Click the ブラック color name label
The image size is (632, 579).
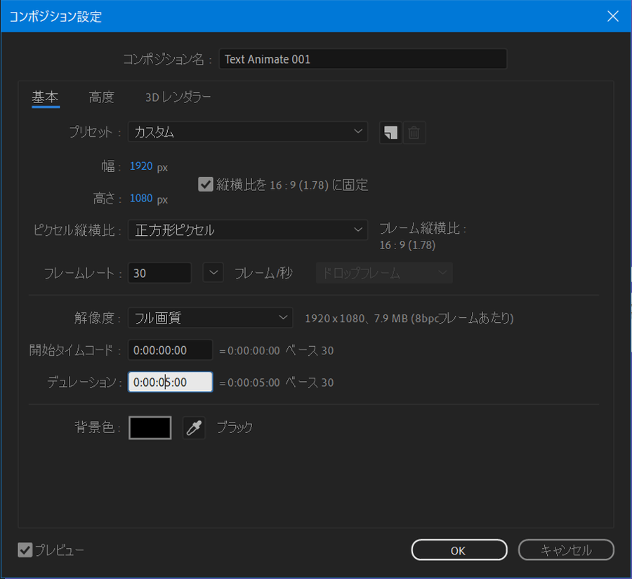[235, 427]
